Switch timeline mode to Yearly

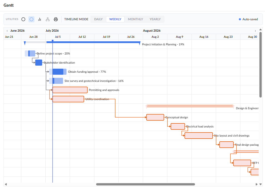[155, 19]
